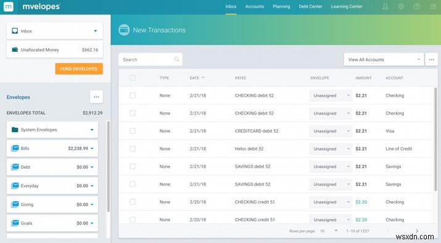Click the mvelopes logo icon

pyautogui.click(x=8, y=7)
